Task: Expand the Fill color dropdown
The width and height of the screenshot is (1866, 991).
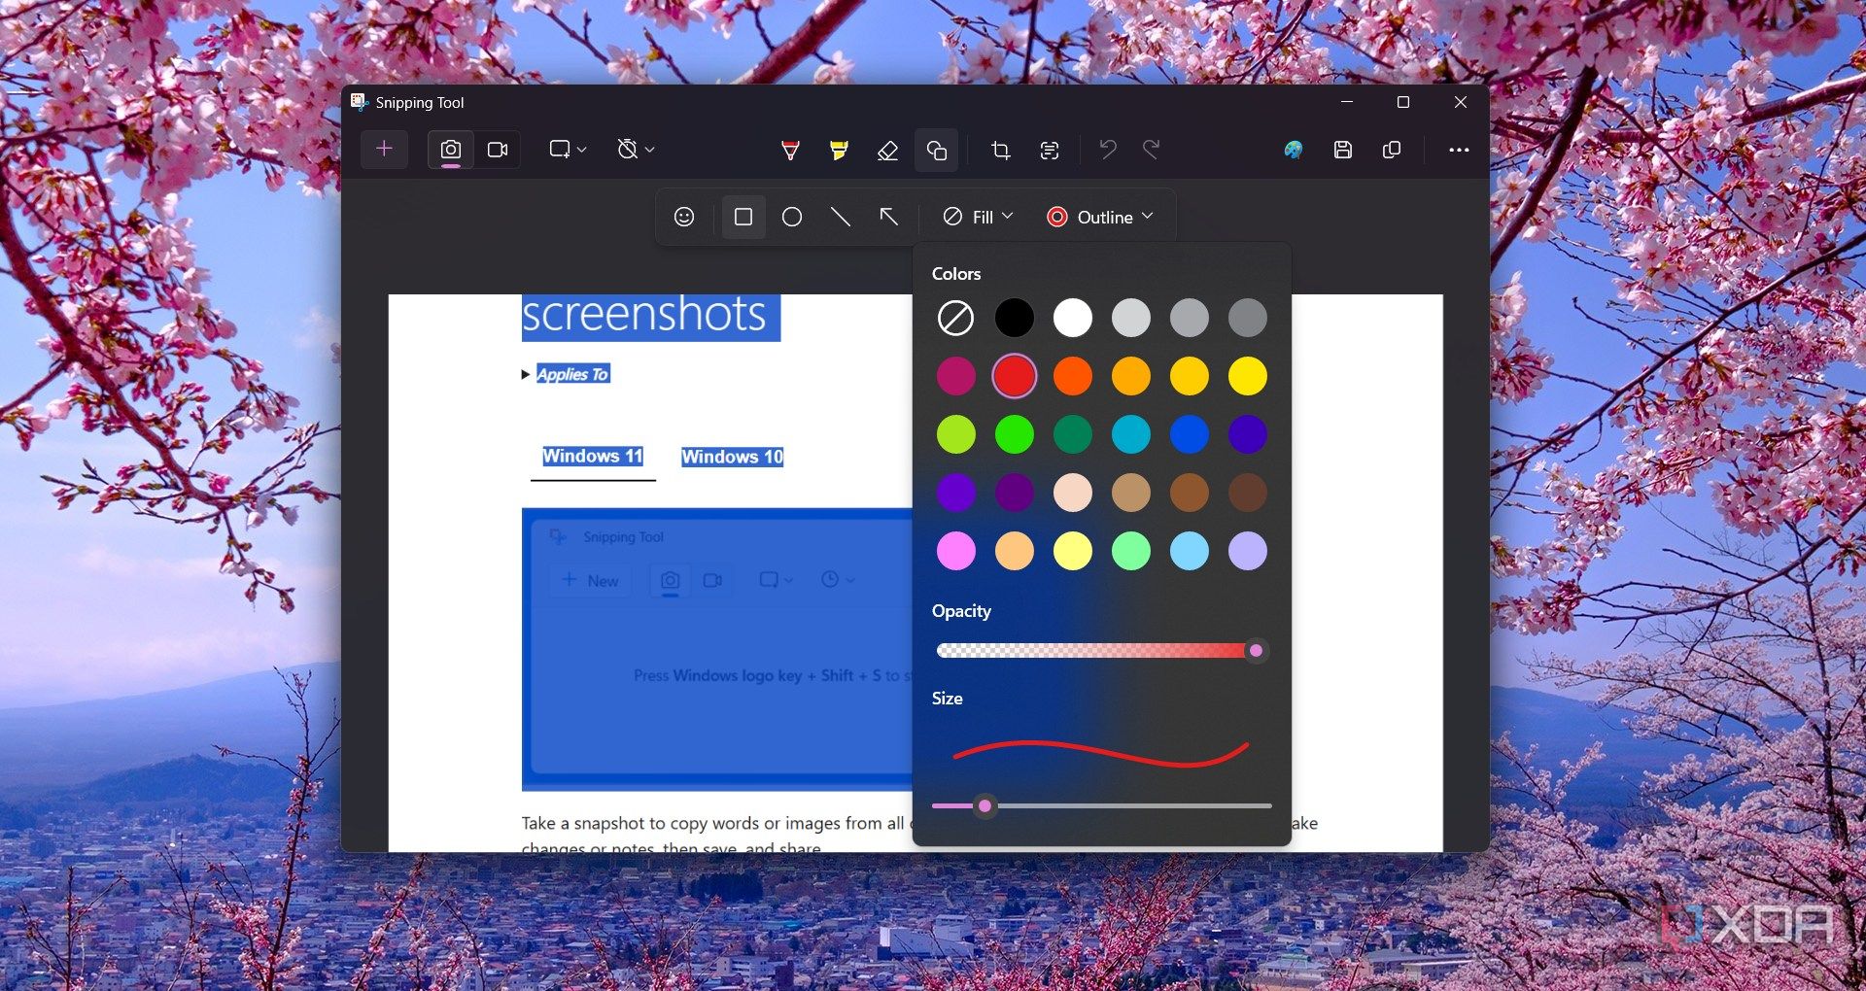Action: (979, 217)
